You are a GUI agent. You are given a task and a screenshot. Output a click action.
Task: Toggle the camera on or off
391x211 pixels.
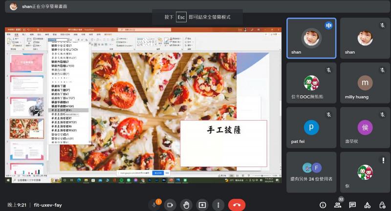(170, 205)
